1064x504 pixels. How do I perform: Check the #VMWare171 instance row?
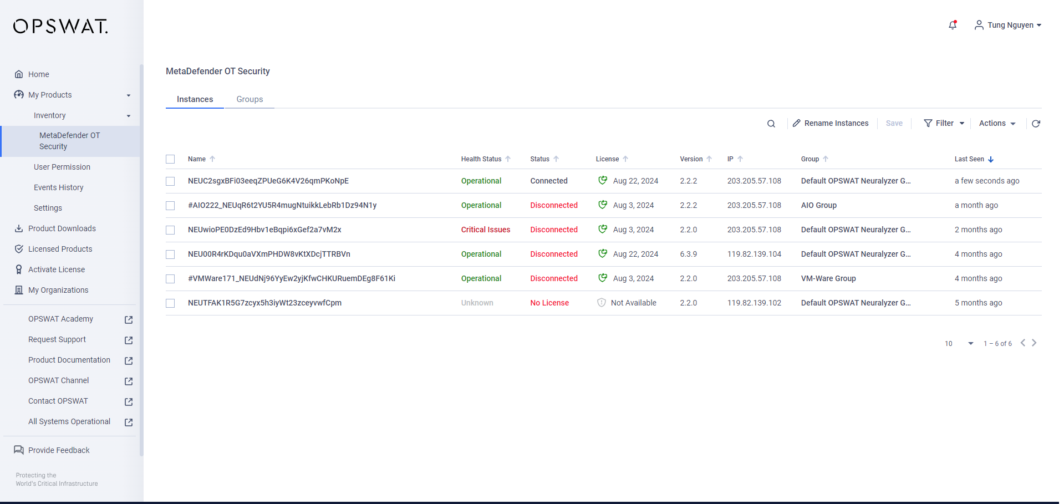(x=170, y=279)
